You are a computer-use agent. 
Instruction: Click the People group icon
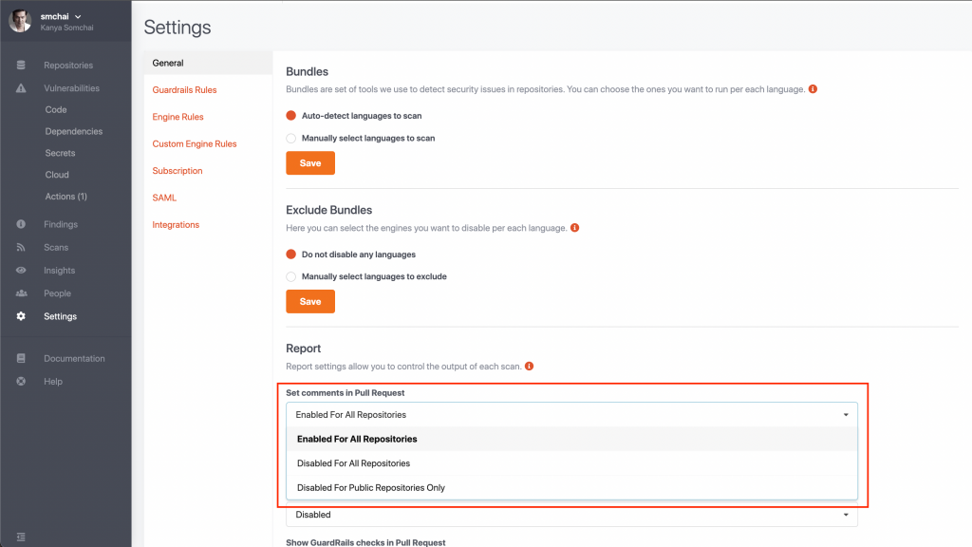(x=21, y=292)
